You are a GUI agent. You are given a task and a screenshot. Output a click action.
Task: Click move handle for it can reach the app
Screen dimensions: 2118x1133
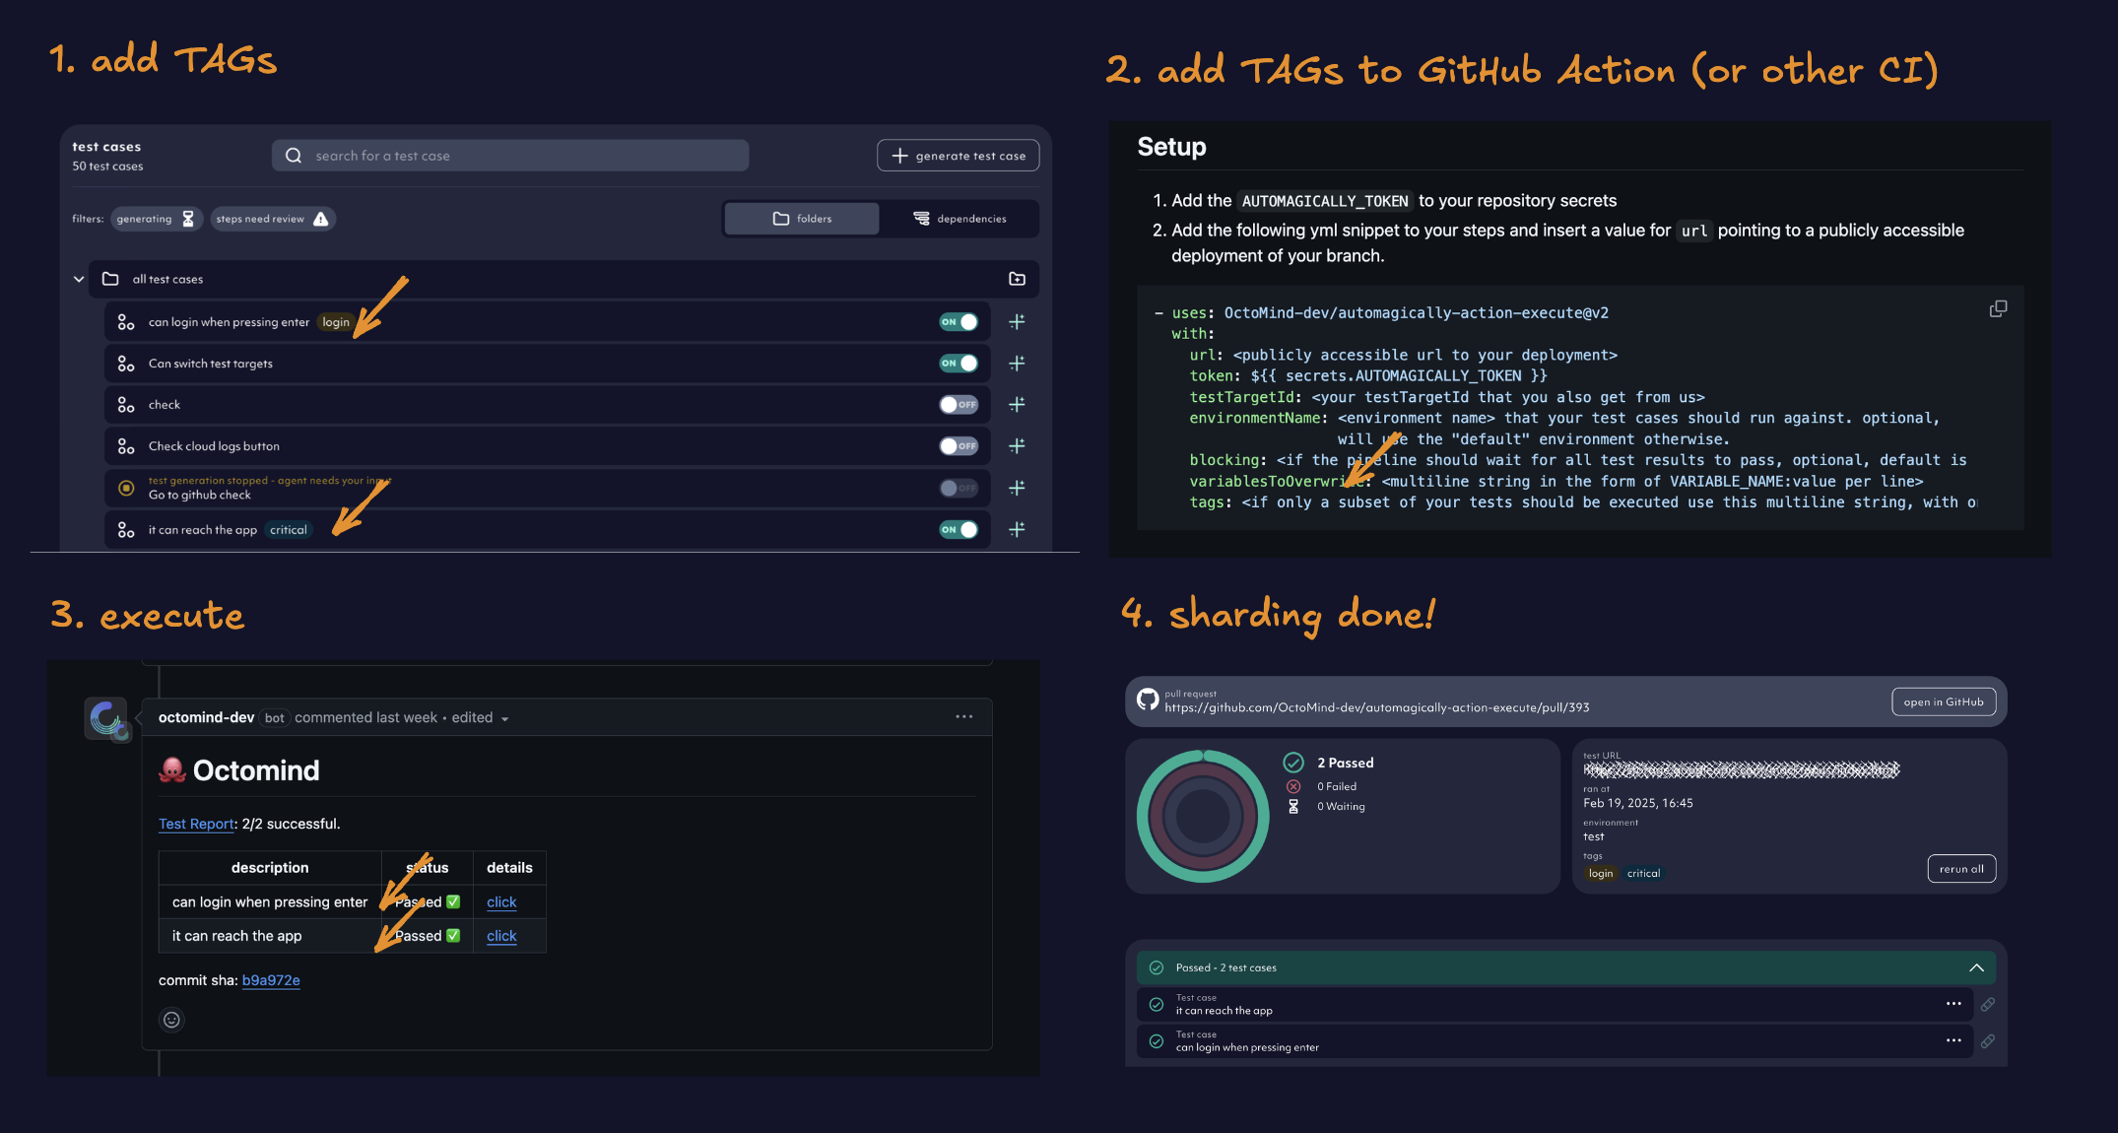point(1017,530)
